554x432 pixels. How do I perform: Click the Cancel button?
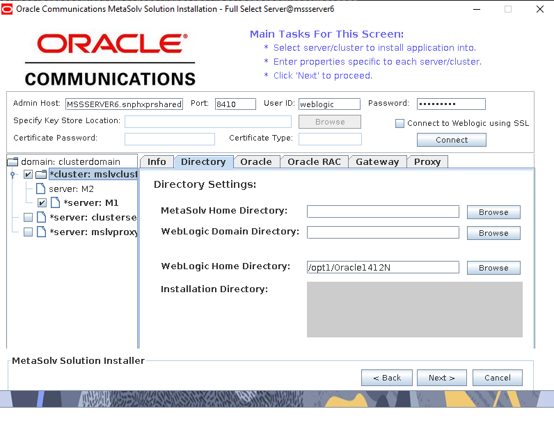[498, 378]
